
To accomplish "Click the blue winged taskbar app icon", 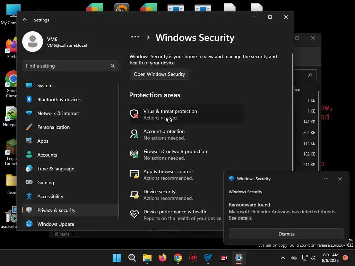I will click(208, 258).
